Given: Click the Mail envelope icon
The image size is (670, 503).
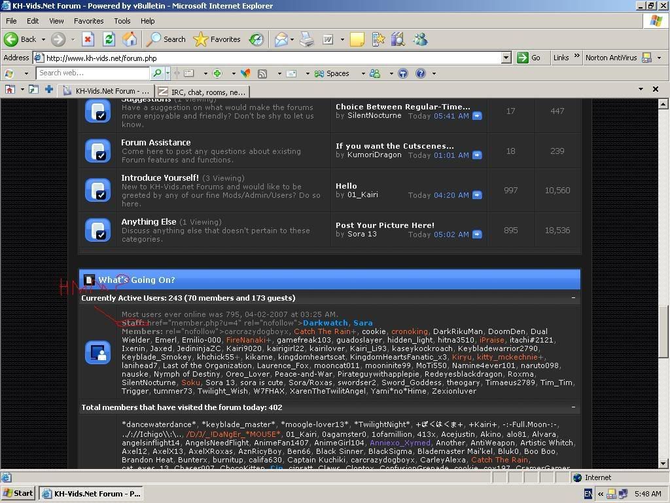Looking at the screenshot, I should coord(281,39).
